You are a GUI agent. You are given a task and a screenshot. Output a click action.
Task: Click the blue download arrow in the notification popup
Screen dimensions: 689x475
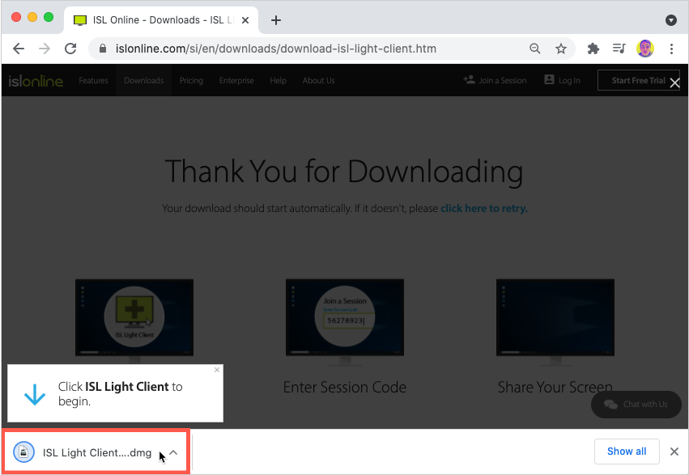[x=34, y=393]
